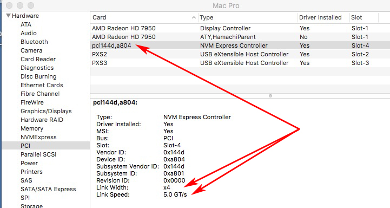Viewport: 390px width, 208px height.
Task: Click the window close button
Action: coord(9,5)
